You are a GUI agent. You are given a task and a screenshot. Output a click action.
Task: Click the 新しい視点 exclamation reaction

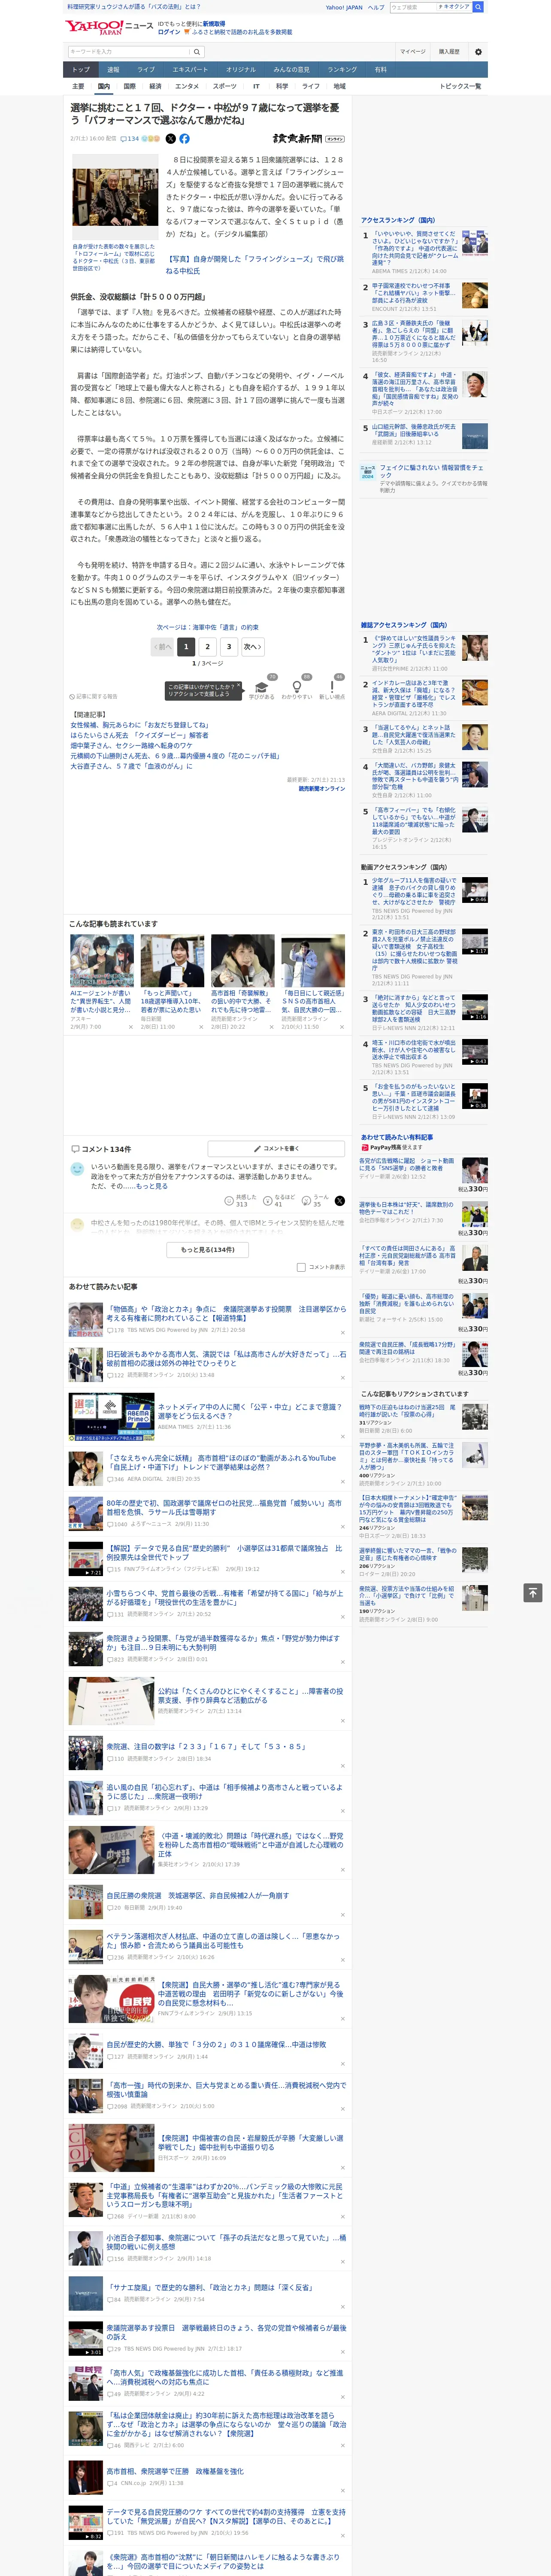[x=332, y=687]
